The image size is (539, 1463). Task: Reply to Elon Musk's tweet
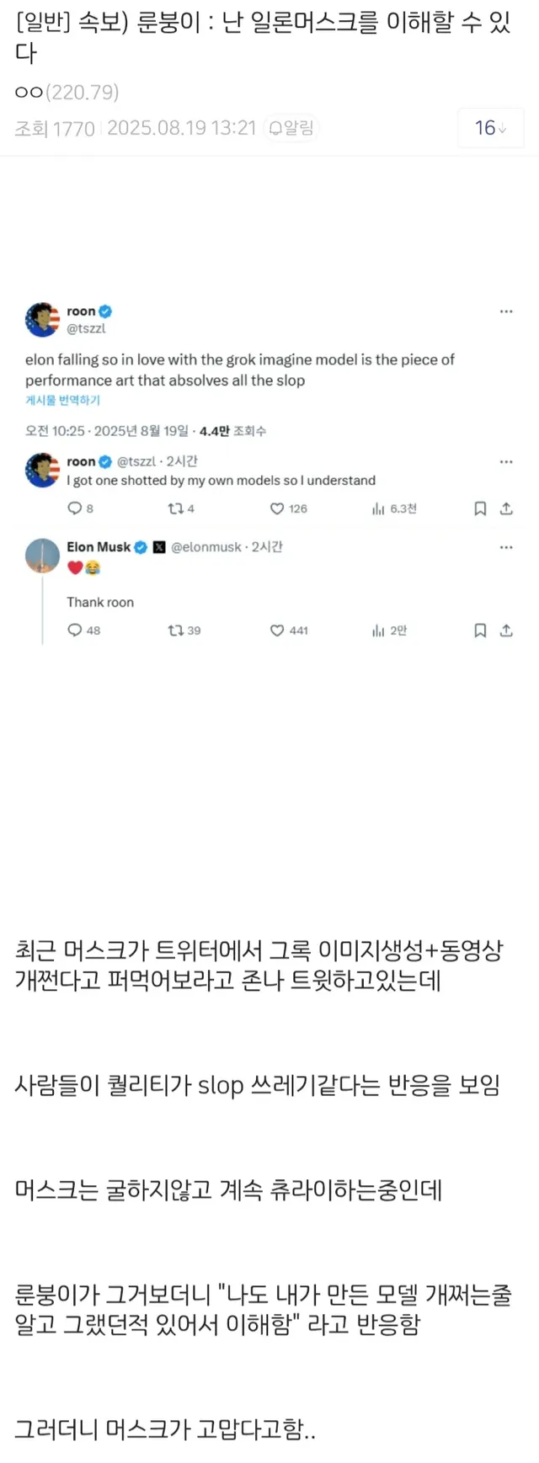[x=74, y=630]
